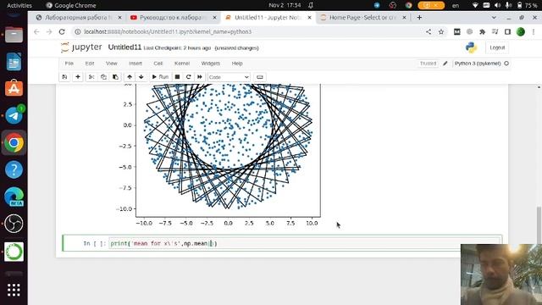Click the Logout button

(497, 47)
